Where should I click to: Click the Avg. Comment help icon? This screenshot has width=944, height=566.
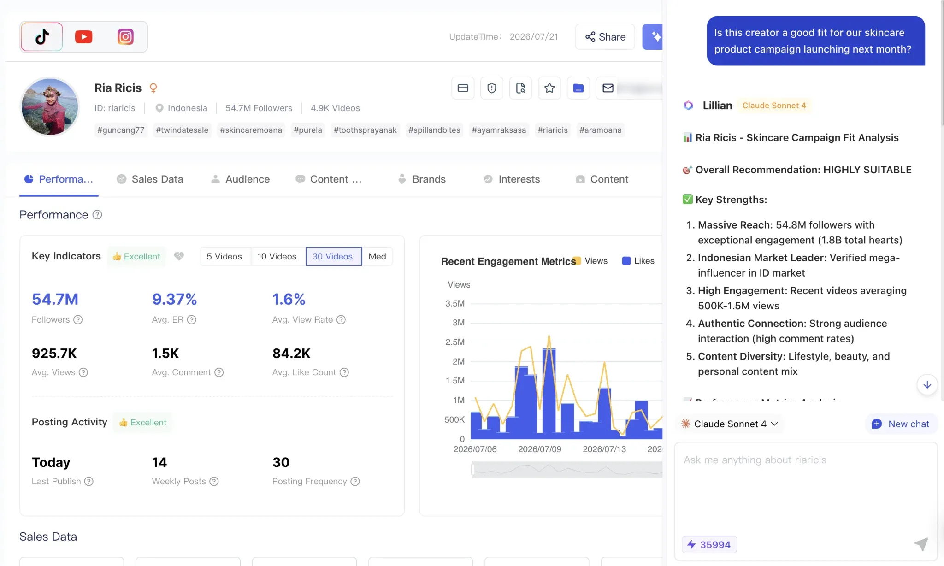[219, 372]
